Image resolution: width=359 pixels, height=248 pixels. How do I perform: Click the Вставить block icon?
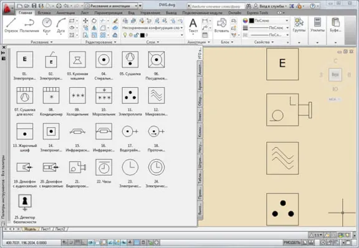click(222, 25)
